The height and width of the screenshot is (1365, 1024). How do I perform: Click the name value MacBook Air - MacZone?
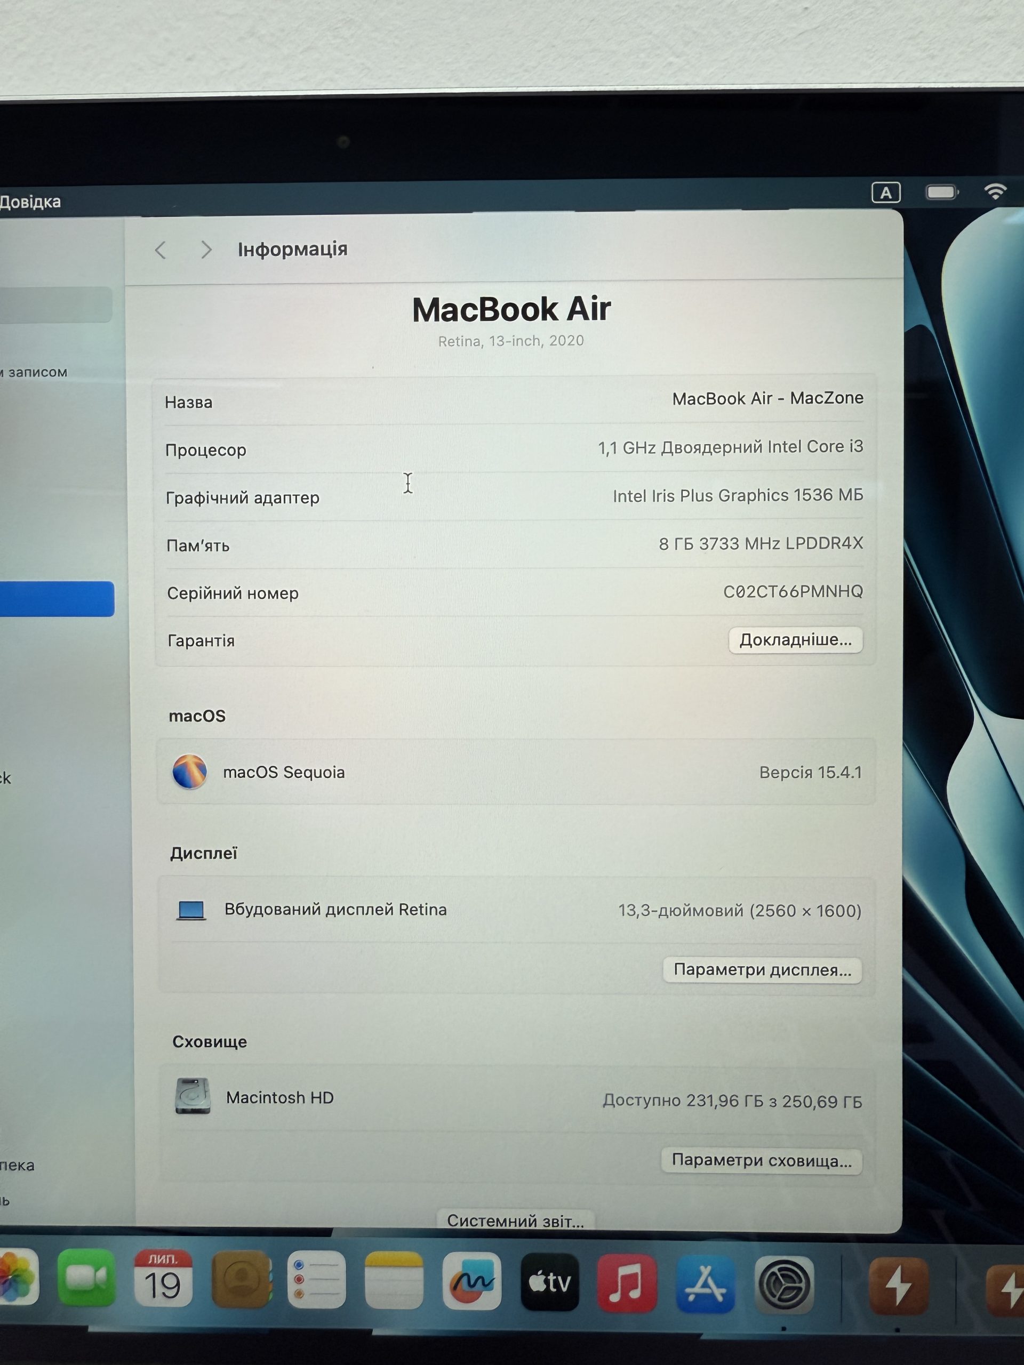pos(768,398)
